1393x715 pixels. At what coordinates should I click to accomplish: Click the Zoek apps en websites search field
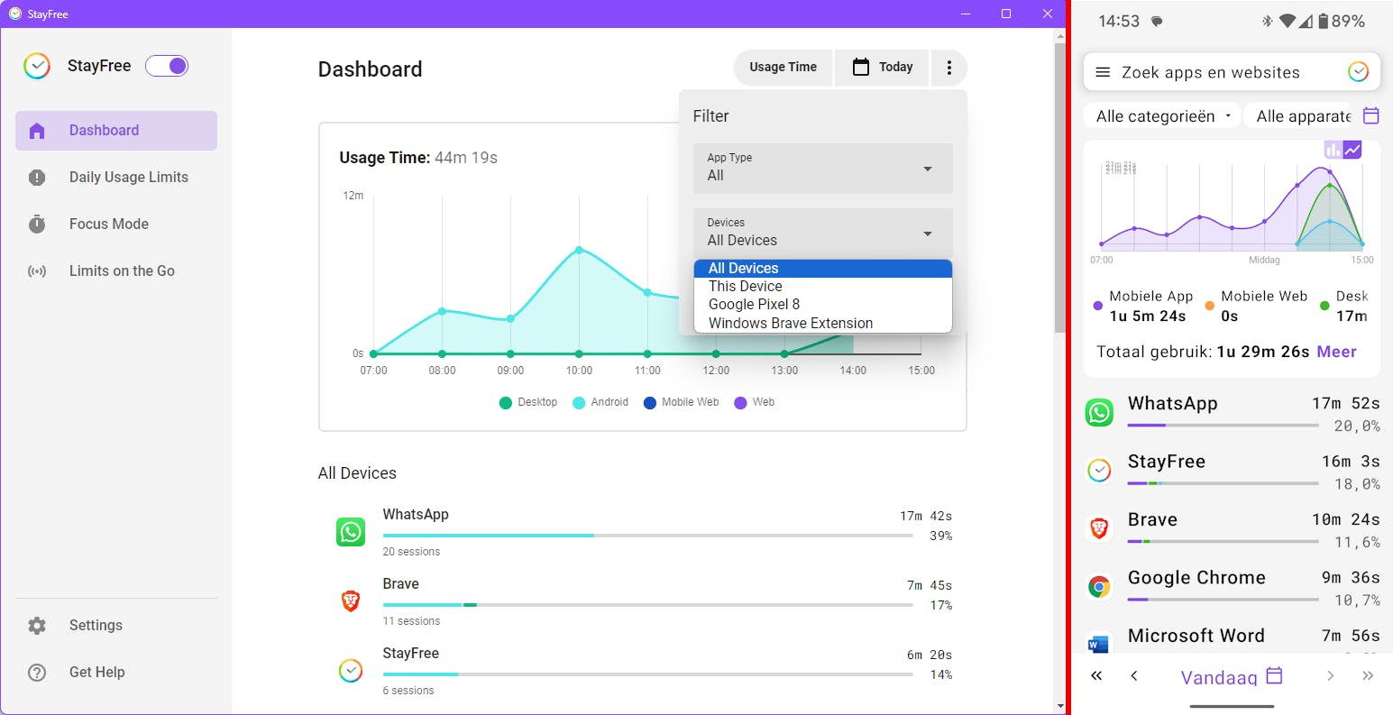tap(1230, 72)
